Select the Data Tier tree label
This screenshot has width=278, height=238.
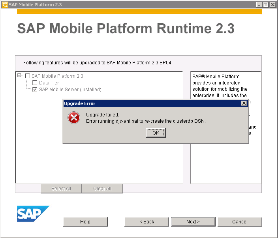pos(49,83)
